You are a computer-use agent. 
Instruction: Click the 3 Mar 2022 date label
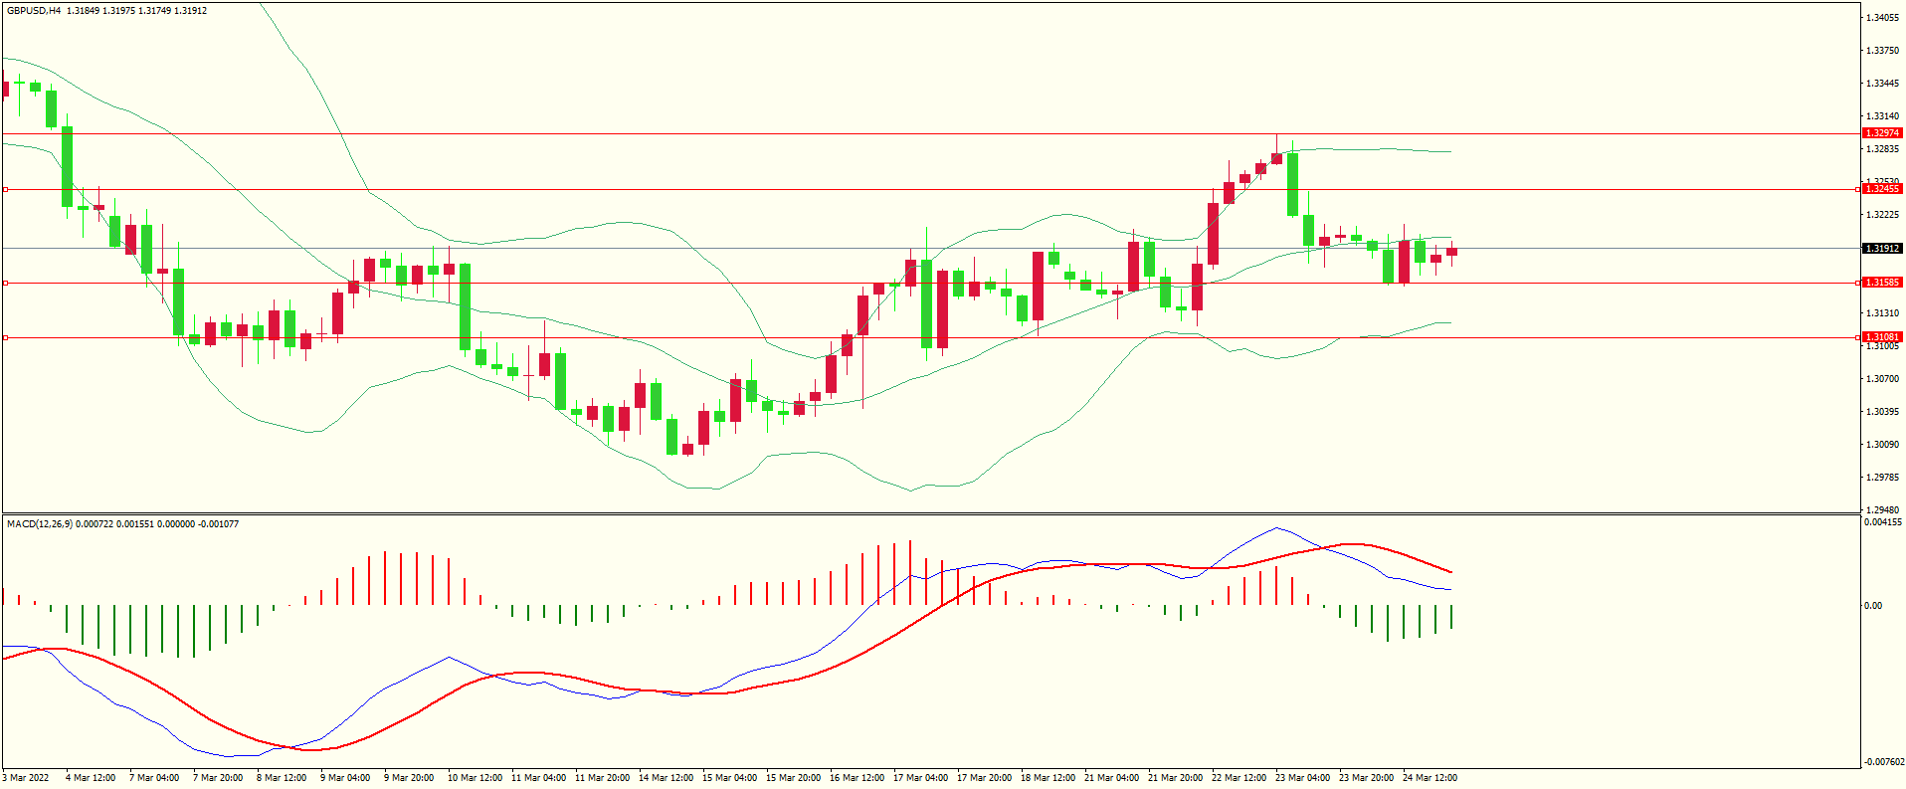(26, 778)
